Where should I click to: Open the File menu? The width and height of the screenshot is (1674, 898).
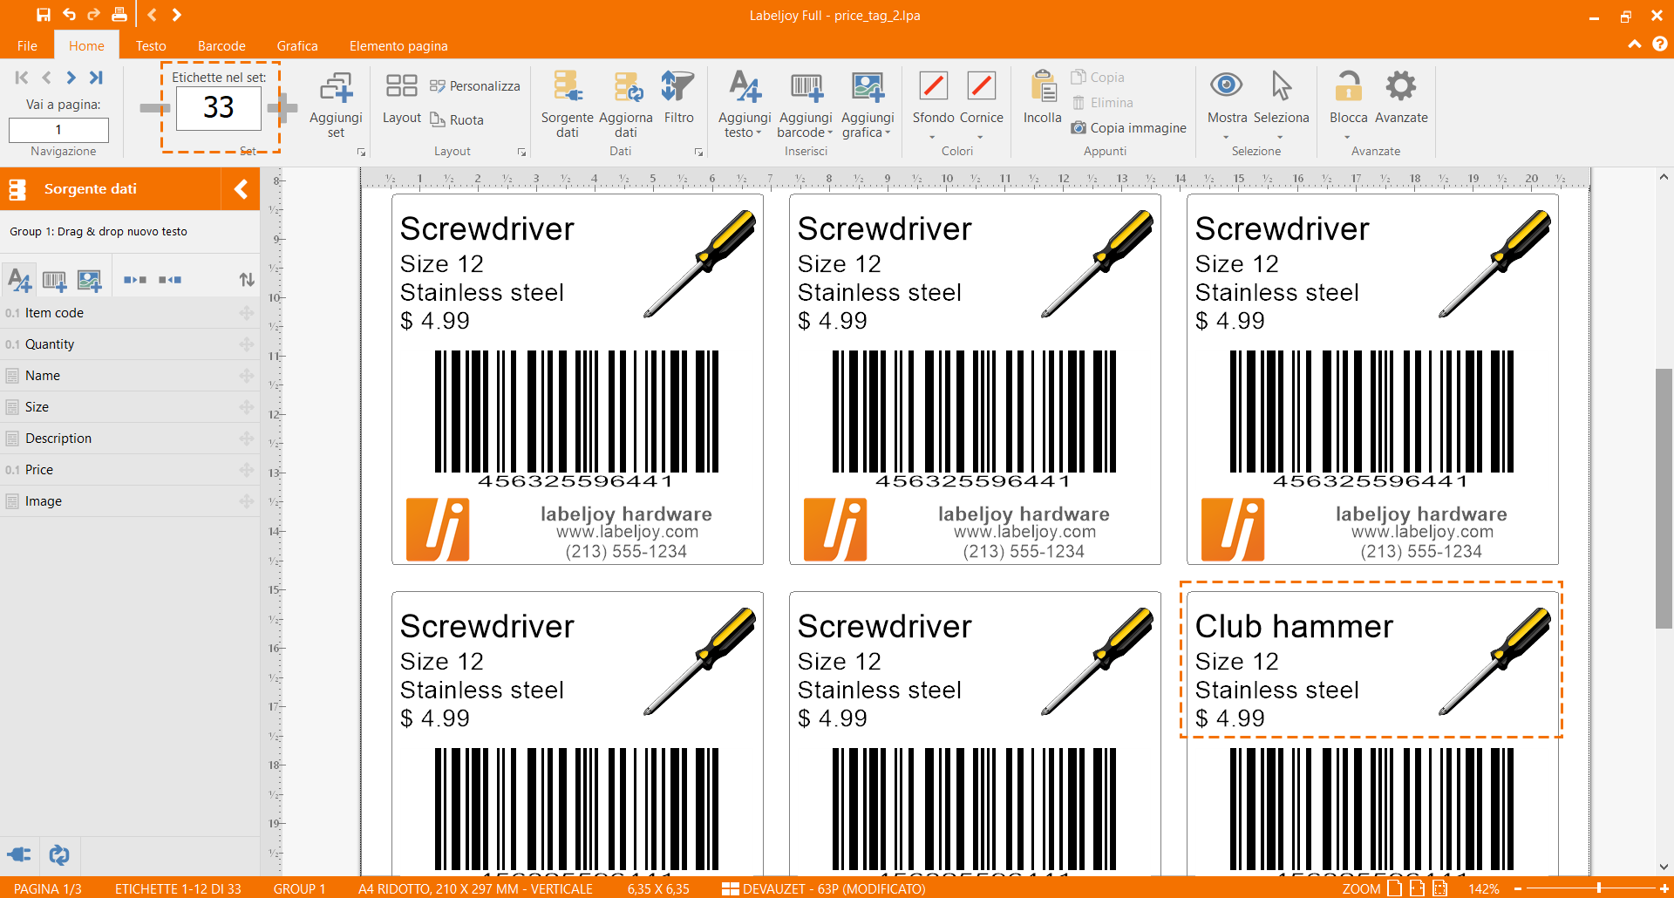click(x=27, y=45)
